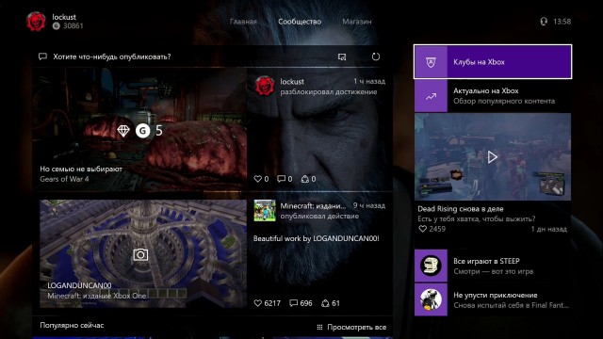This screenshot has width=603, height=339.
Task: Open the lockust profile avatar at top left
Action: (36, 21)
